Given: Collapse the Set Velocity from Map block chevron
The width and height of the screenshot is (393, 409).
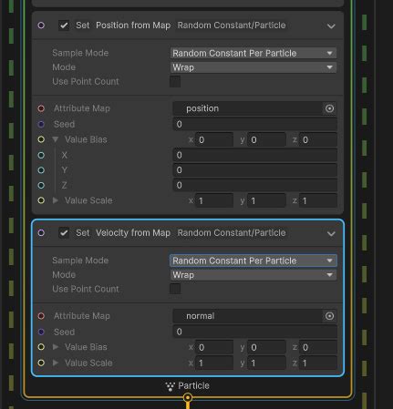Looking at the screenshot, I should (x=331, y=233).
